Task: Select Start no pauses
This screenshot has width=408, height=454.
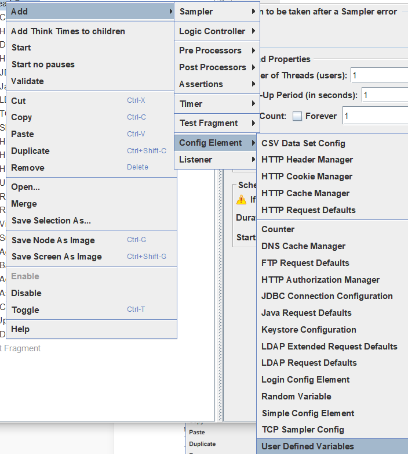Action: (x=92, y=64)
